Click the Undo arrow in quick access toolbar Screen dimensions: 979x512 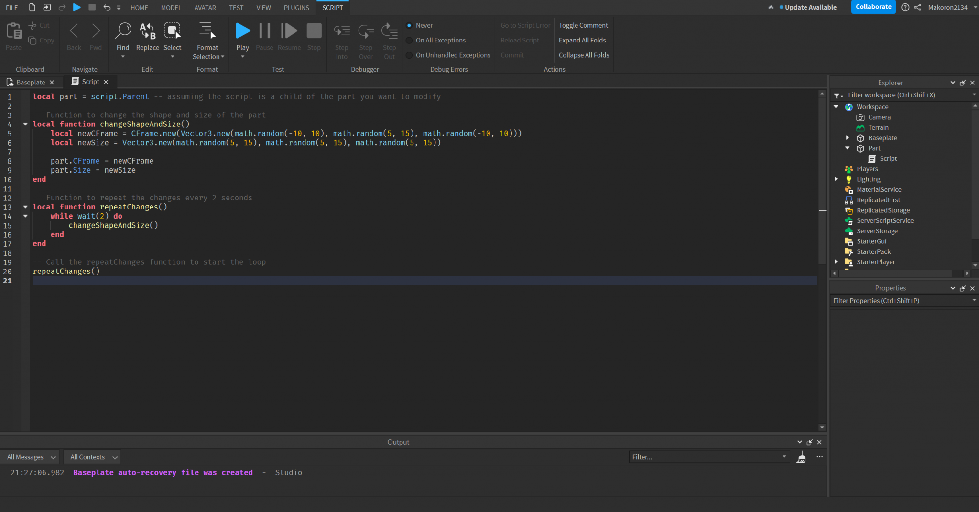107,7
